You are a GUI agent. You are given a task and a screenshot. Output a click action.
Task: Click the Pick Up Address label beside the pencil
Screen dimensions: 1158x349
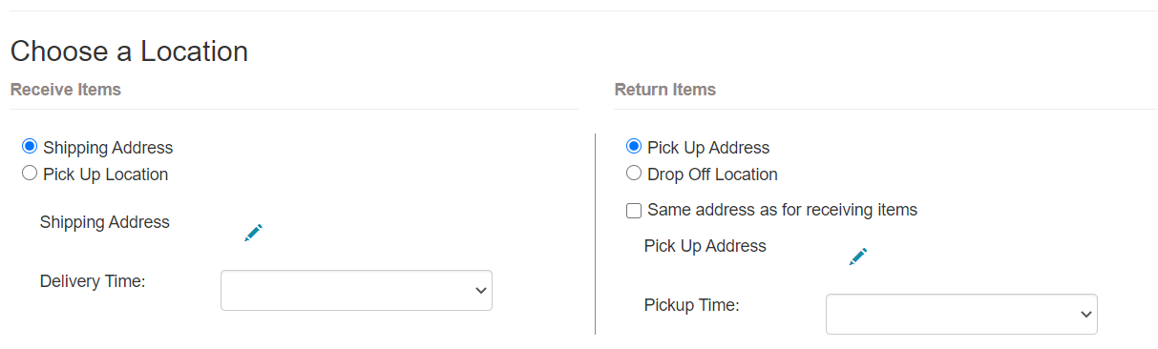tap(705, 246)
